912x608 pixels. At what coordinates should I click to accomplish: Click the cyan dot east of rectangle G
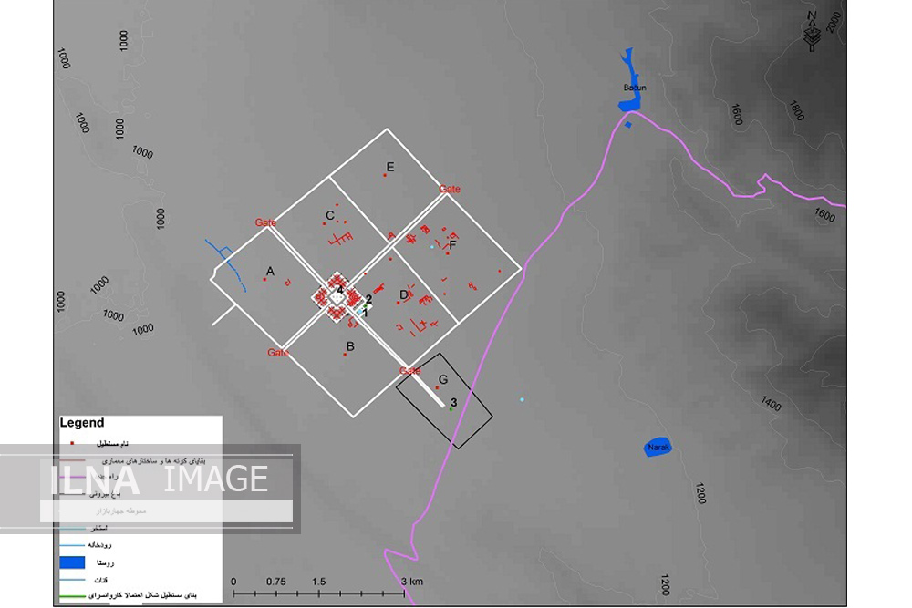pyautogui.click(x=522, y=399)
